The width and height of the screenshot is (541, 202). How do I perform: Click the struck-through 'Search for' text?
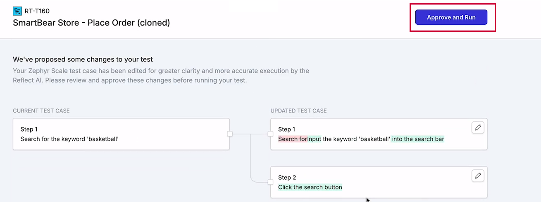293,139
